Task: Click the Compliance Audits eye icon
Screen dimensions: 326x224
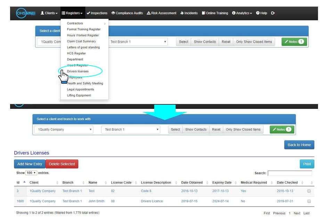Action: click(113, 13)
